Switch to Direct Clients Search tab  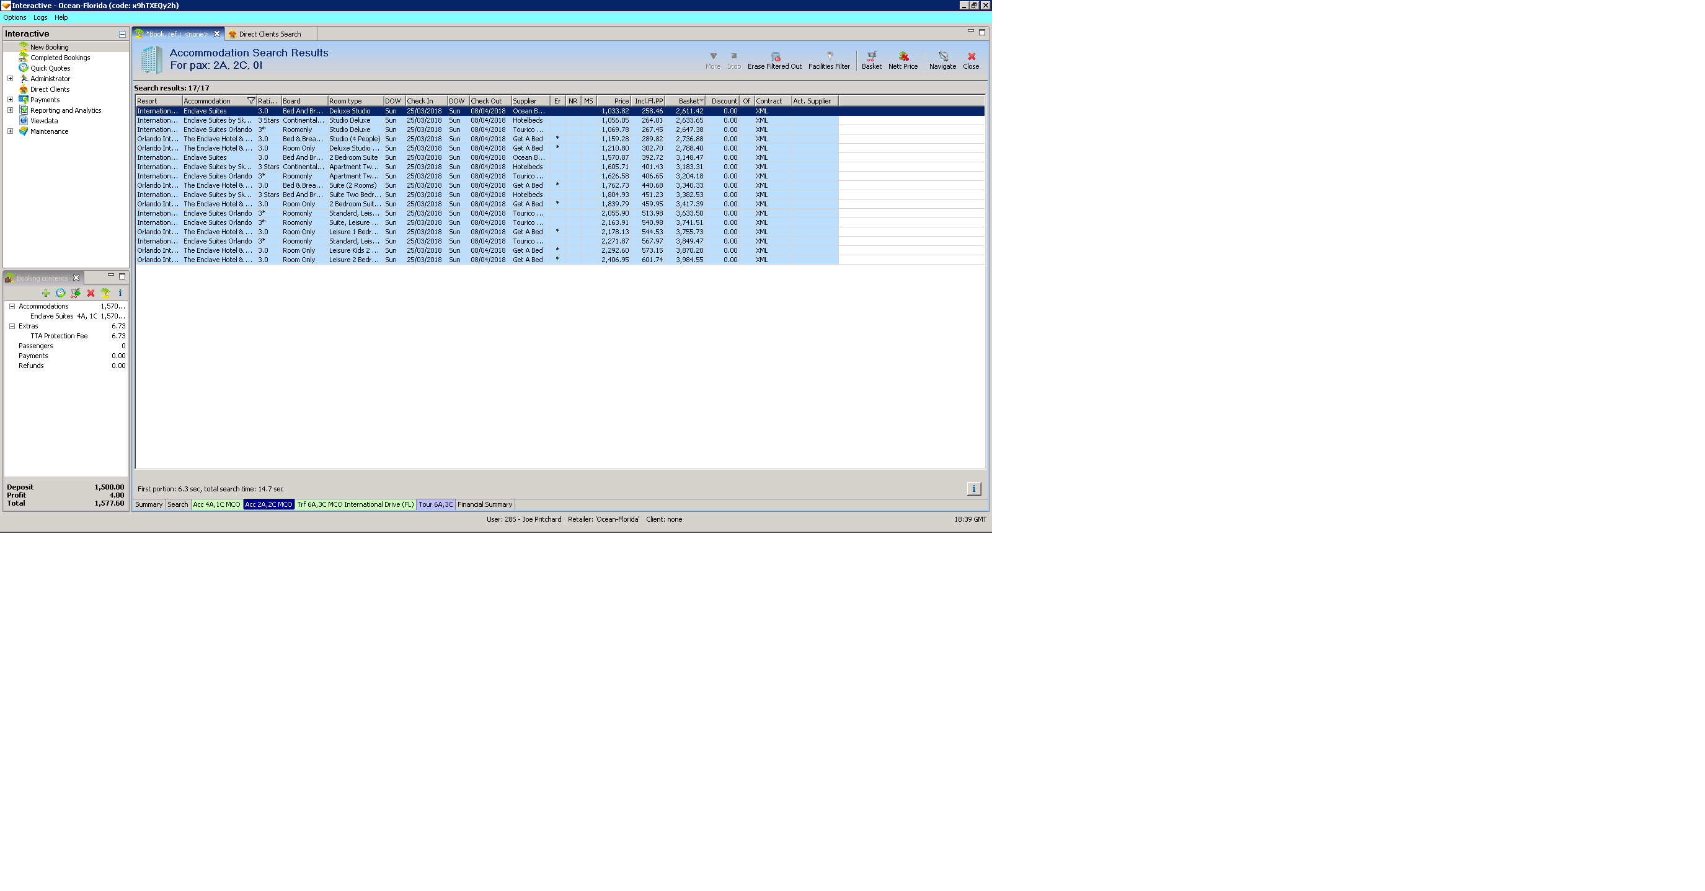(x=269, y=35)
